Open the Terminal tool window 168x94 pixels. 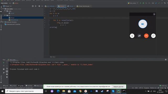29,86
